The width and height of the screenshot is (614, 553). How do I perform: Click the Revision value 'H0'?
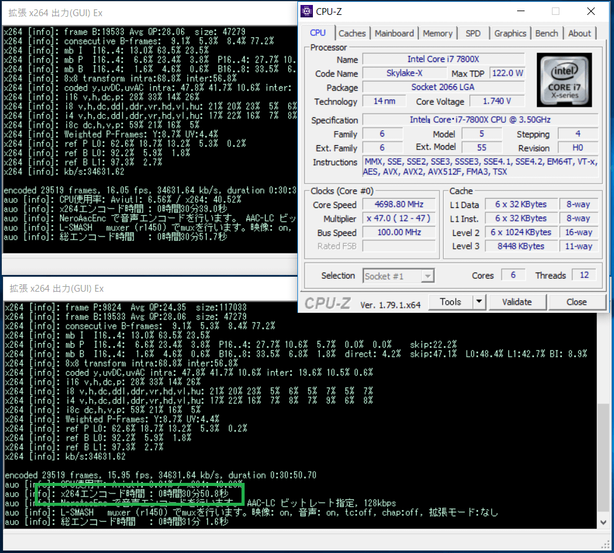tap(578, 148)
